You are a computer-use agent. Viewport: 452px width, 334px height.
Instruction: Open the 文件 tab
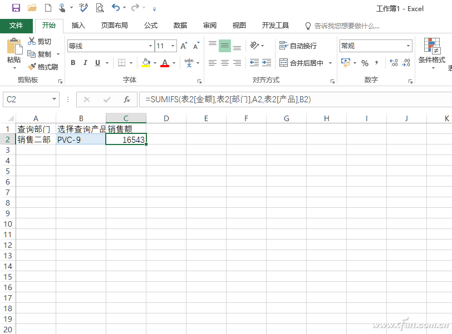click(x=16, y=26)
